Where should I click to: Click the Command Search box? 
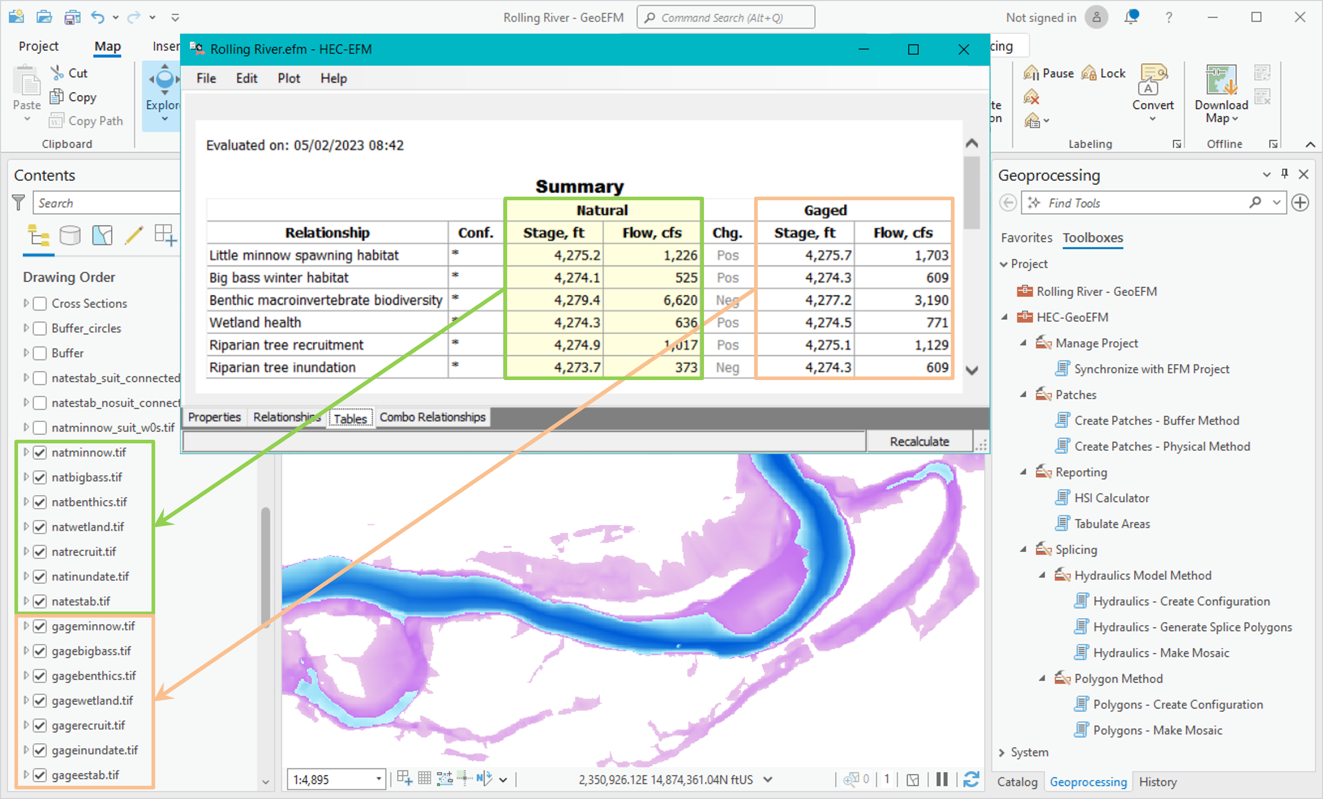click(725, 17)
